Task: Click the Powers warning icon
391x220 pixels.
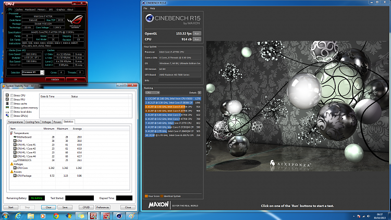Action: pos(11,172)
